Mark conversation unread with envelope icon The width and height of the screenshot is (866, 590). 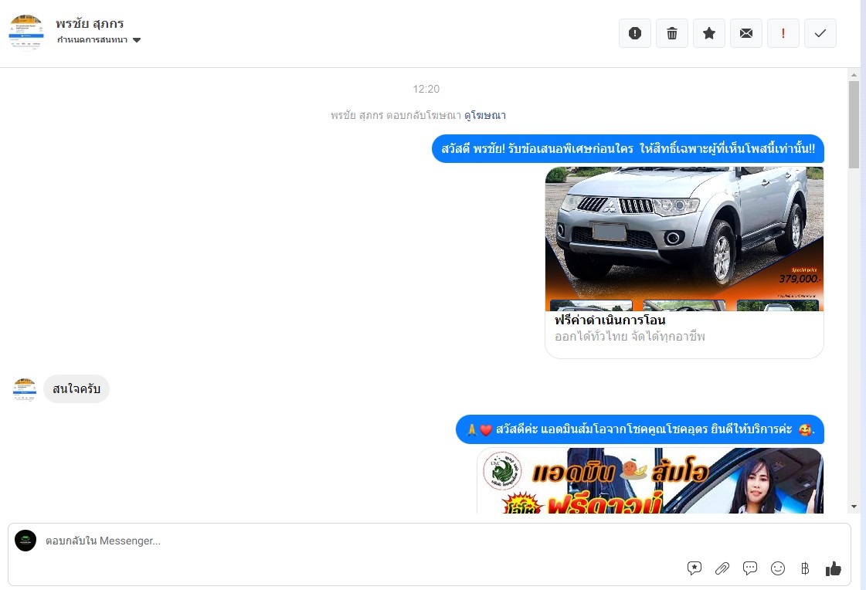(x=745, y=33)
